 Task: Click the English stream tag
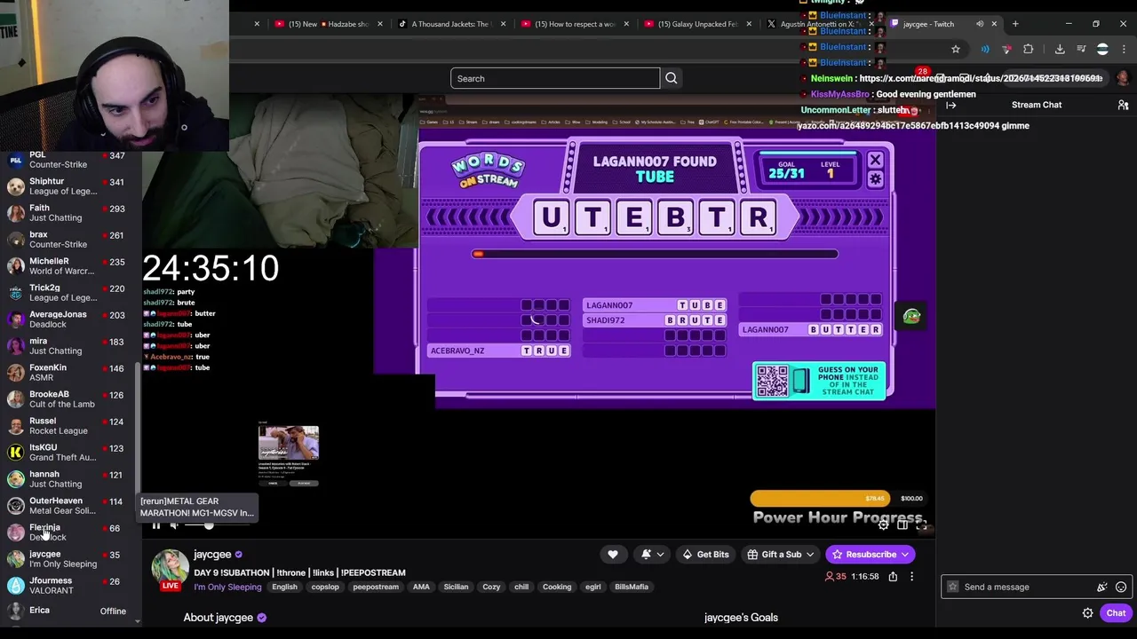pos(284,587)
